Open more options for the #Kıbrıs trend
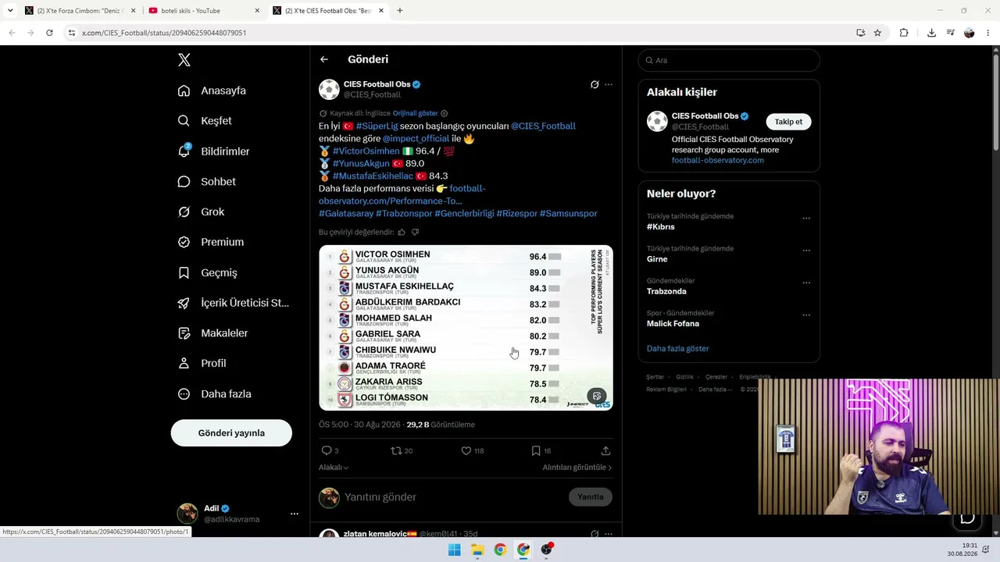1000x562 pixels. (806, 219)
